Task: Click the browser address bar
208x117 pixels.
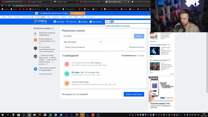Action: tap(81, 6)
